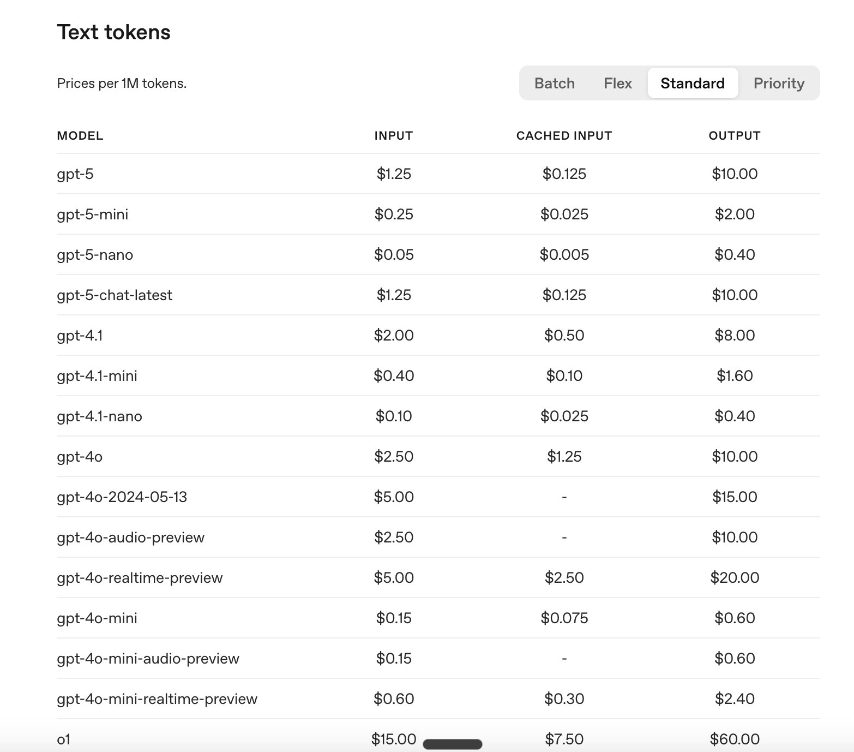
Task: Select the gpt-4.1 model row
Action: pos(80,336)
